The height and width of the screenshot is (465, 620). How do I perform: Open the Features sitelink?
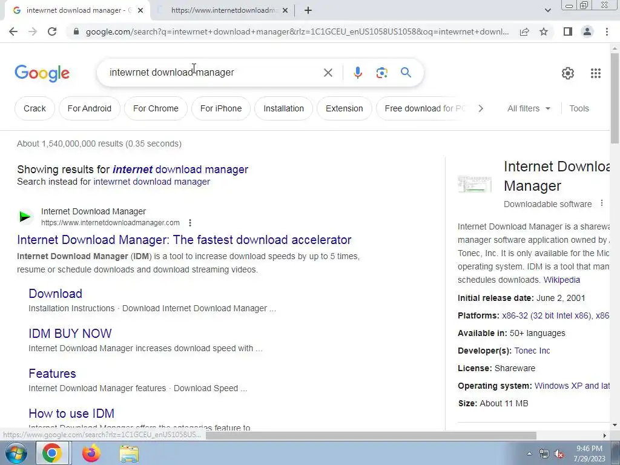coord(52,373)
